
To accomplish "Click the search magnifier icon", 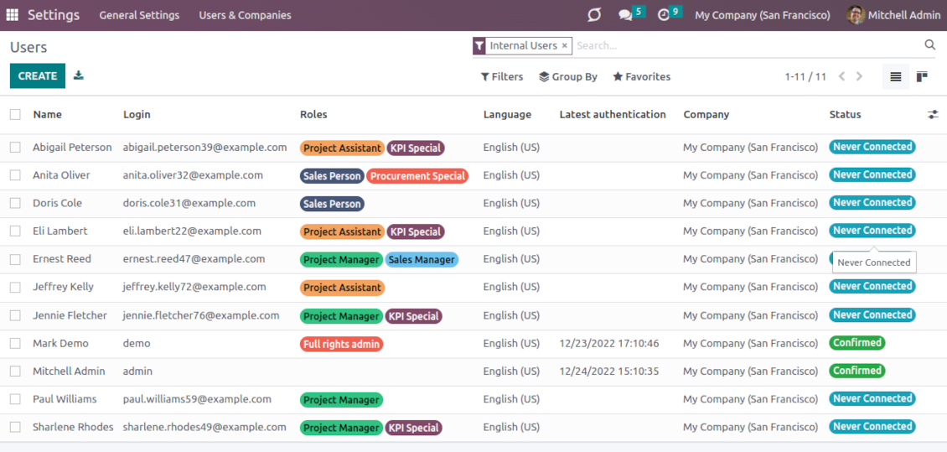I will tap(929, 45).
